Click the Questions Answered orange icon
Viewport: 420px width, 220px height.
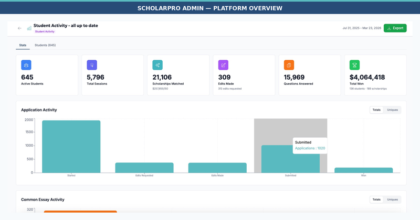pyautogui.click(x=289, y=65)
